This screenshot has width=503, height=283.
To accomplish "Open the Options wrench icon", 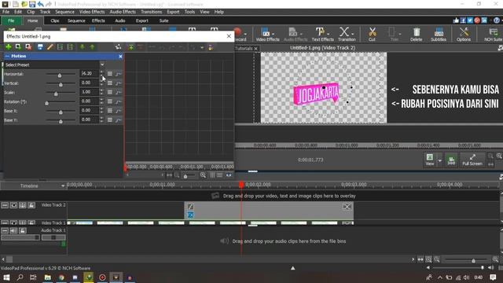I will pos(464,35).
